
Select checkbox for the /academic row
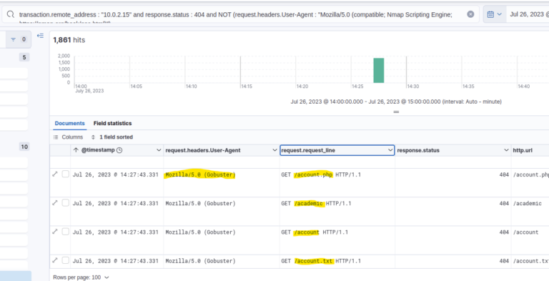(66, 203)
